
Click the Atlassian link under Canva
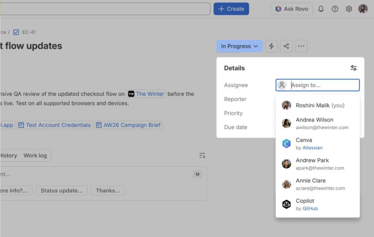point(312,148)
